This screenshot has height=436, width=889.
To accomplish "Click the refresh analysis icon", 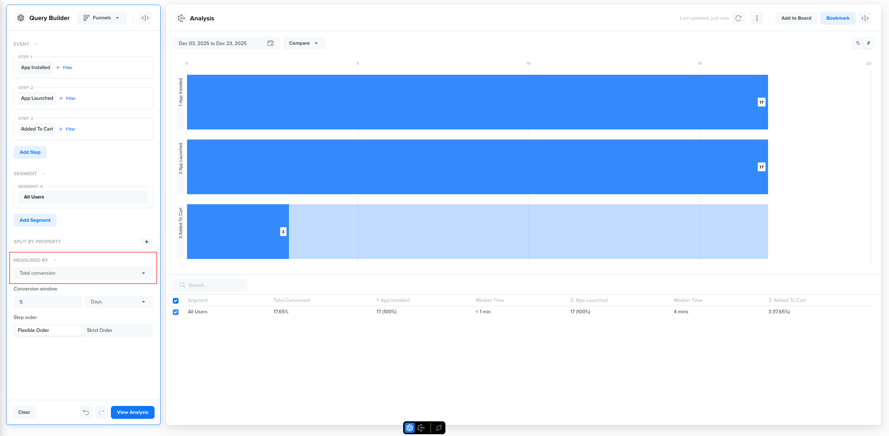I will pyautogui.click(x=738, y=18).
